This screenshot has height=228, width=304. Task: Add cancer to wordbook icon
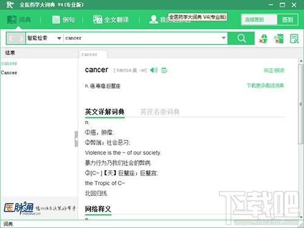tap(164, 71)
